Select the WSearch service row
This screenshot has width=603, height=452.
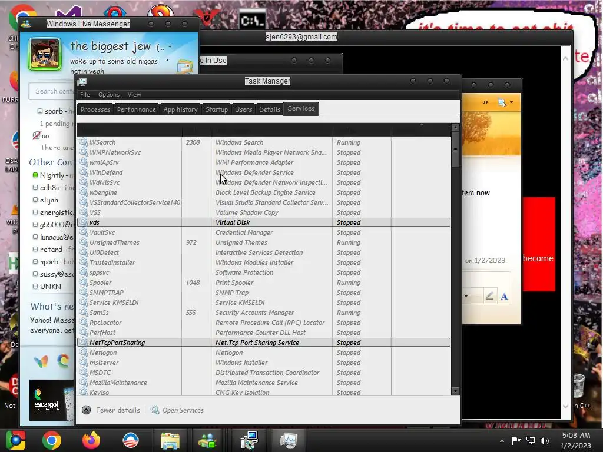(264, 142)
